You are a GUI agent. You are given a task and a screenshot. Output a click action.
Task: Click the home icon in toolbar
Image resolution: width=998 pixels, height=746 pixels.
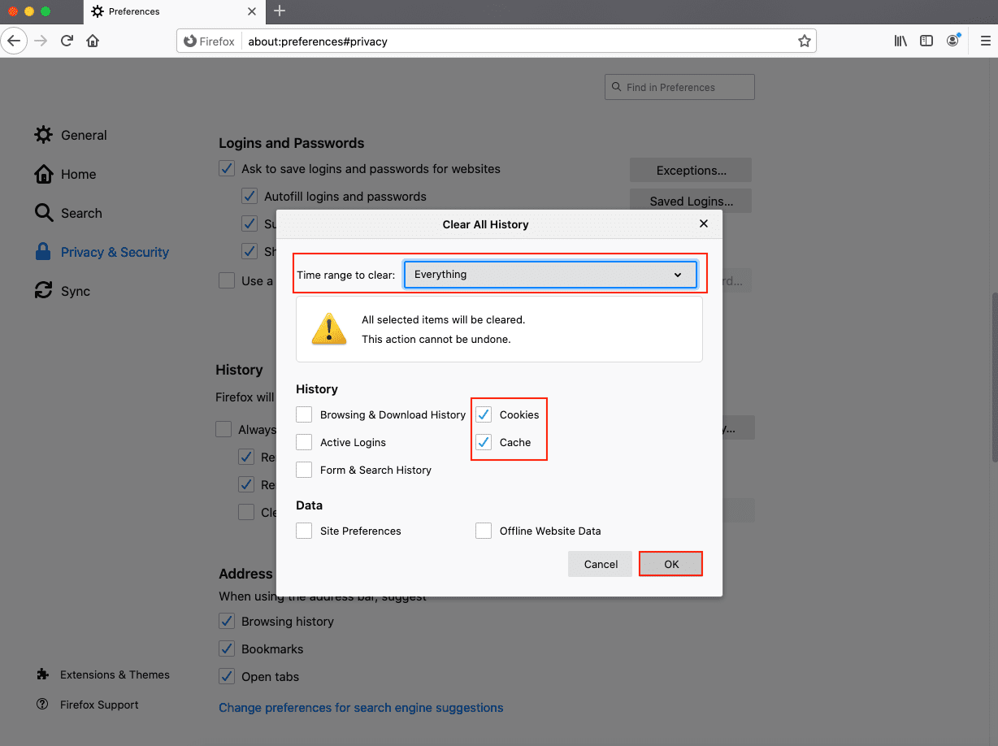pos(93,41)
